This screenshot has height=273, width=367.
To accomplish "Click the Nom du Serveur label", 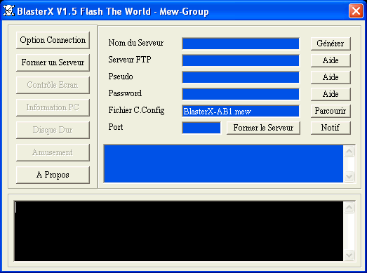I will click(136, 43).
